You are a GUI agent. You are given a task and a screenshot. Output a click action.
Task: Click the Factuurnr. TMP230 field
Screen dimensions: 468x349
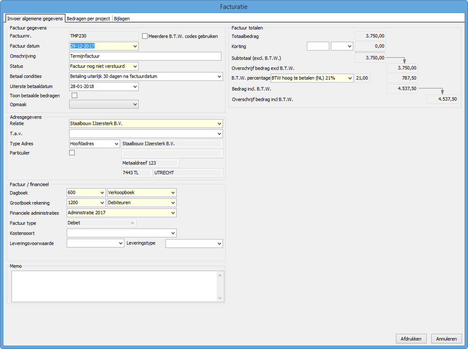(104, 36)
